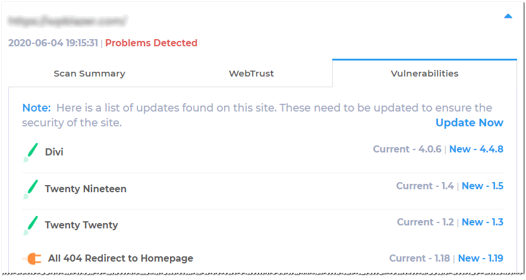Select the Twenty Nineteen theme name
The height and width of the screenshot is (280, 526).
(86, 189)
